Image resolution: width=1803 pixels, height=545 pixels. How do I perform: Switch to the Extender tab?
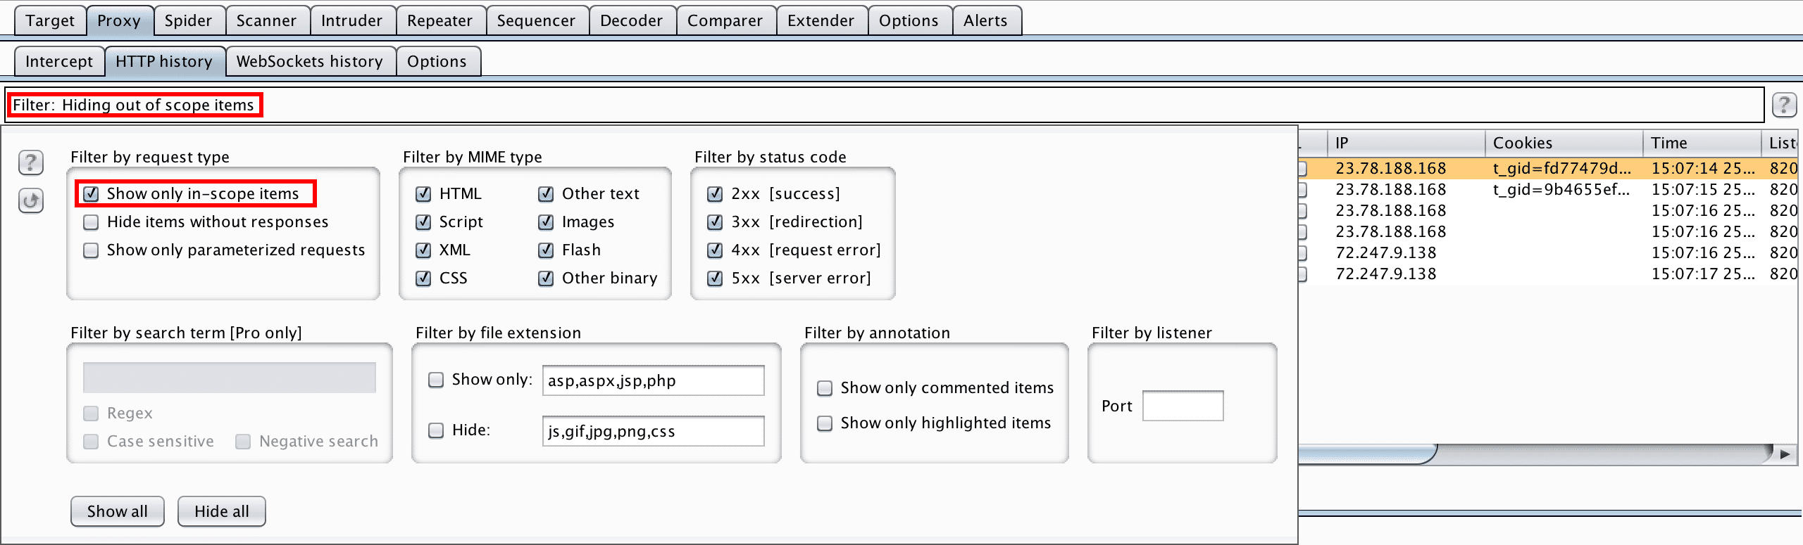[x=821, y=20]
